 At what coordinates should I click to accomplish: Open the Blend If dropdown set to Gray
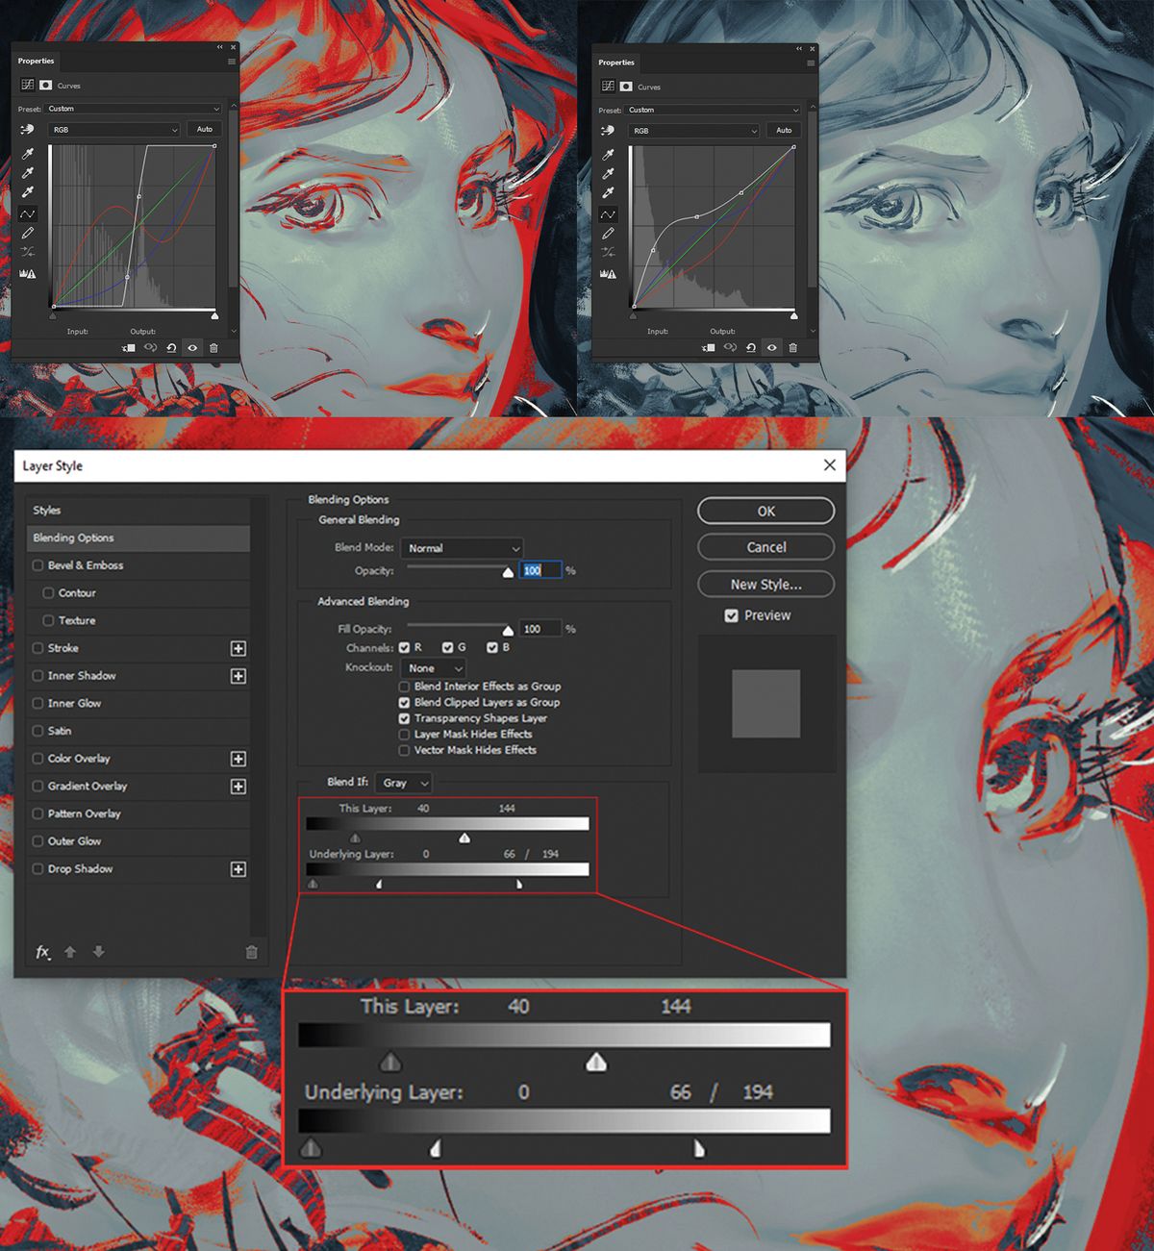pyautogui.click(x=403, y=783)
